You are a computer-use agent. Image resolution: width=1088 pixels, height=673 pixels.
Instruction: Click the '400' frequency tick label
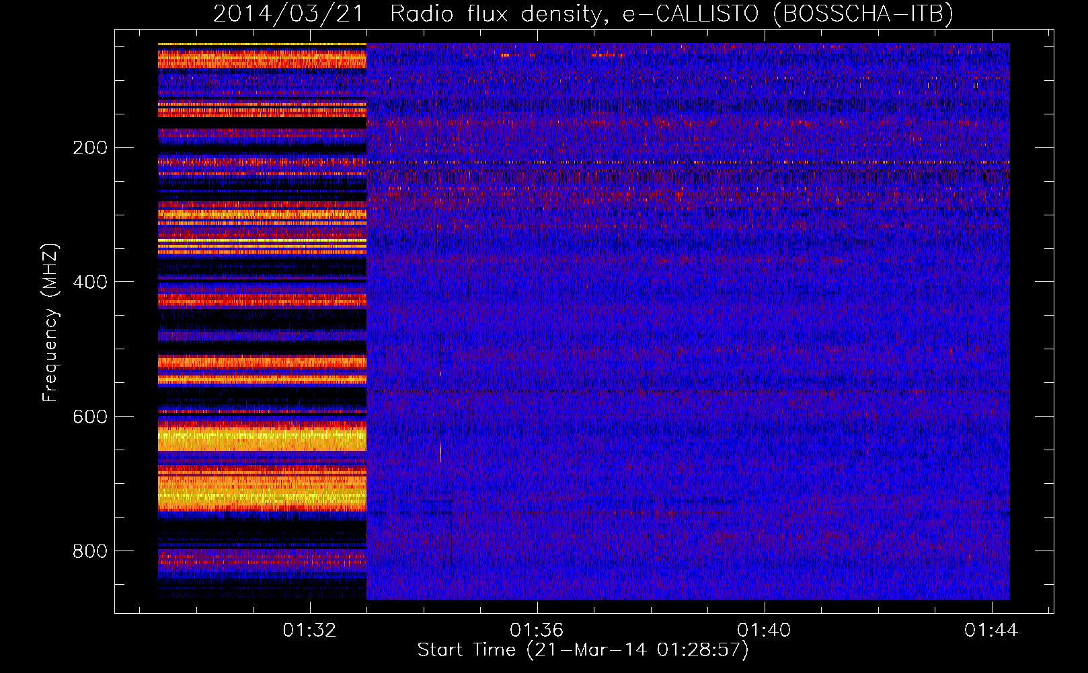90,282
